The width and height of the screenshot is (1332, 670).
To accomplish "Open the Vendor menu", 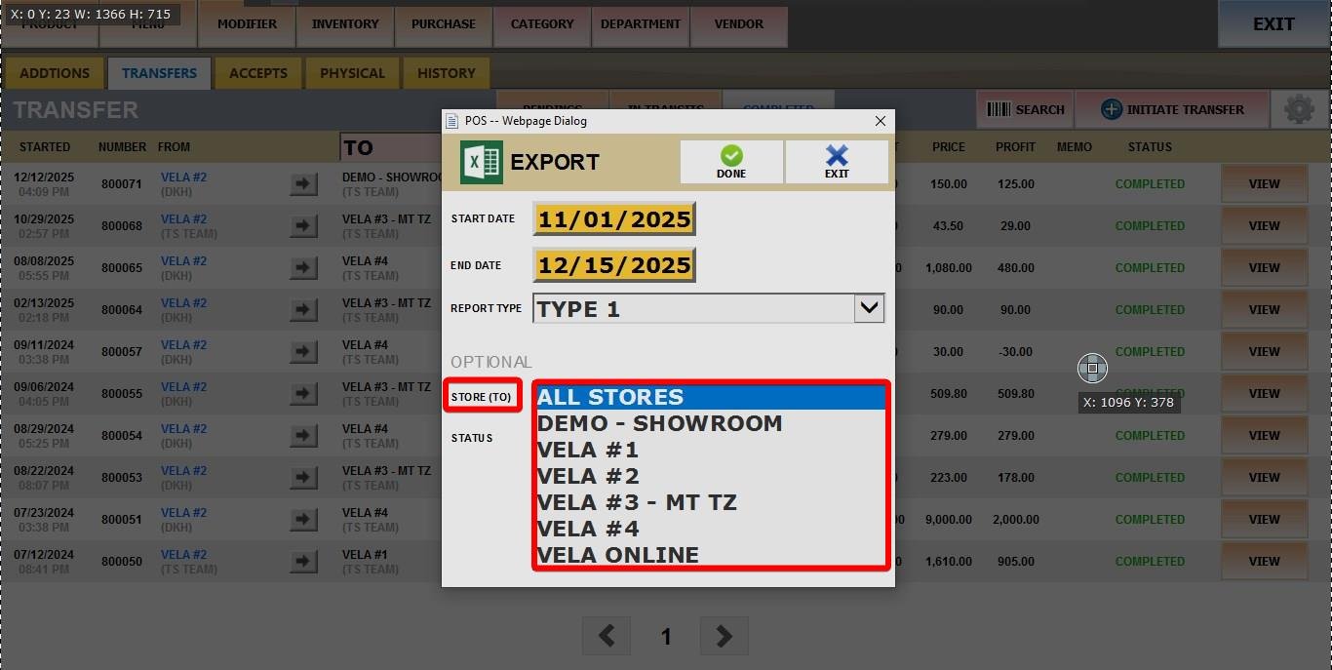I will coord(738,24).
